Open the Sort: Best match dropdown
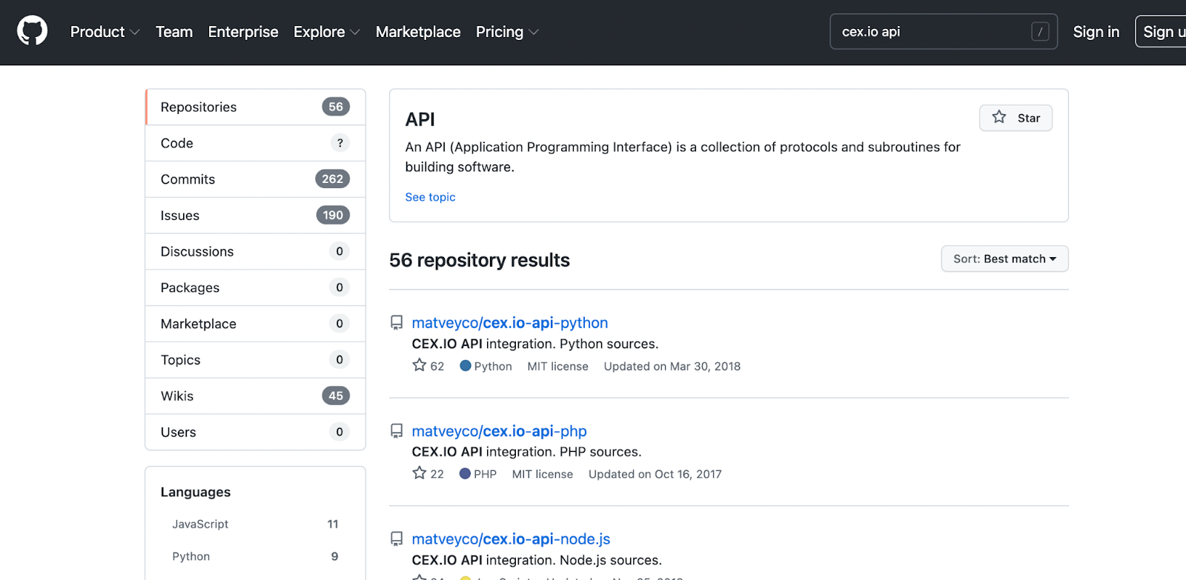The width and height of the screenshot is (1186, 580). pyautogui.click(x=1004, y=259)
